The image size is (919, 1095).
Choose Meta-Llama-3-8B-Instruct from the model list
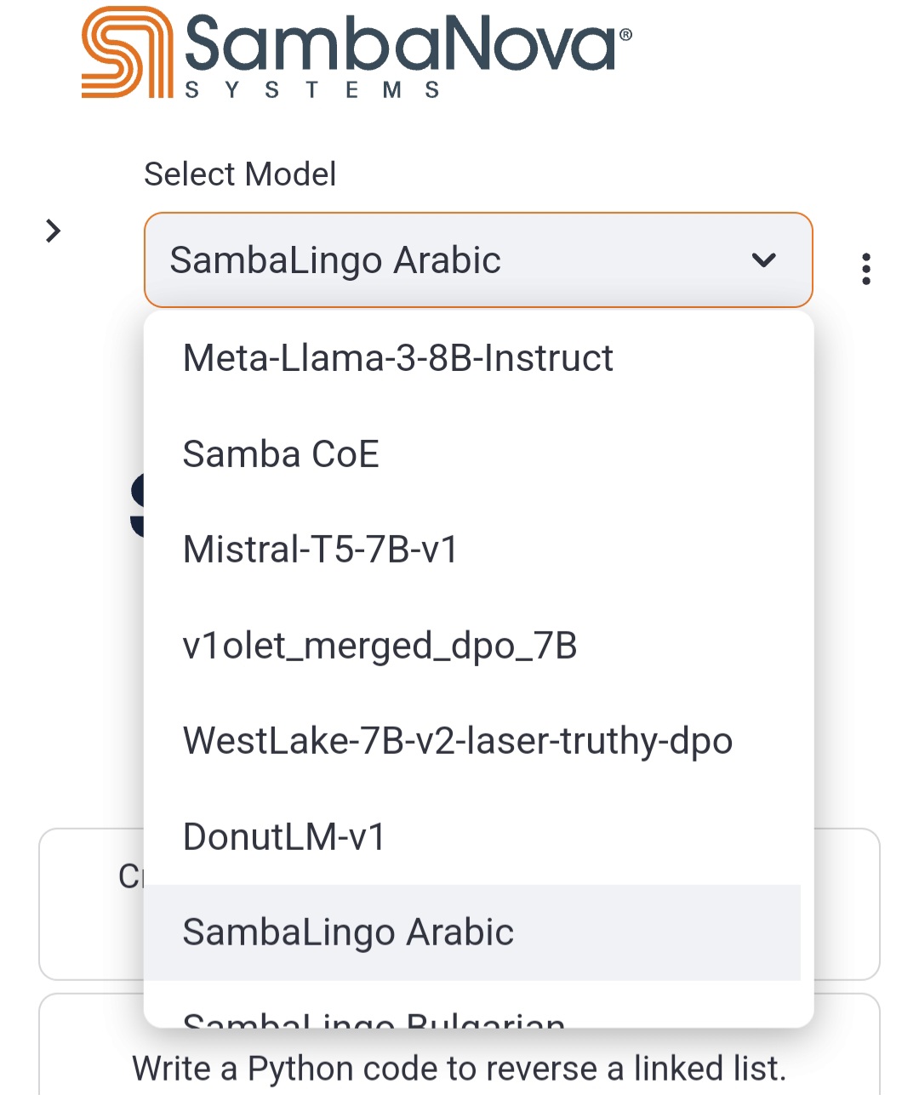(472, 358)
